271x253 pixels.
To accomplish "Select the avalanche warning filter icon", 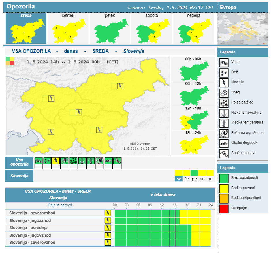I will coord(117,161).
